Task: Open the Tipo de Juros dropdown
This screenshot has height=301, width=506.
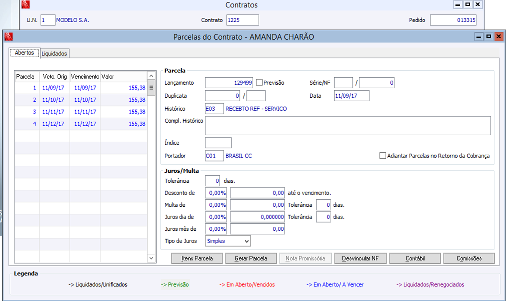Action: pos(247,241)
